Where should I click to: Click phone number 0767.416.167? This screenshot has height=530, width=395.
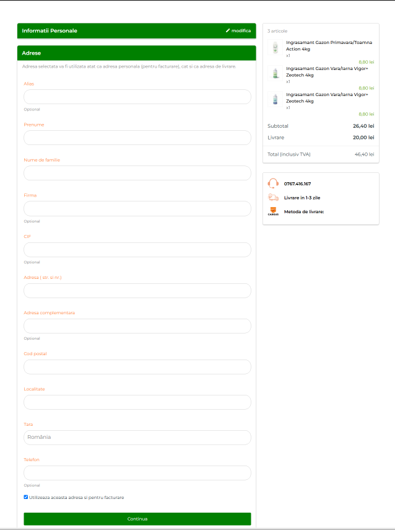click(x=297, y=184)
